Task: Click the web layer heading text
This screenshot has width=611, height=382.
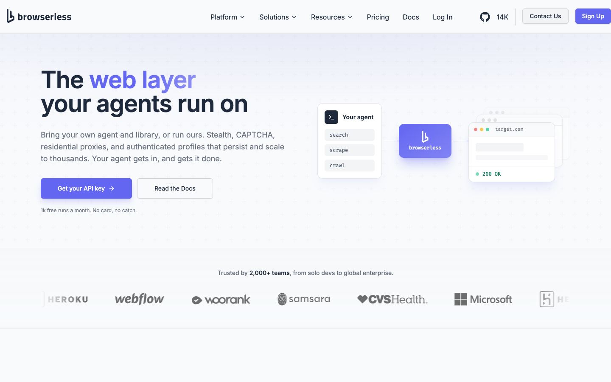Action: coord(143,80)
